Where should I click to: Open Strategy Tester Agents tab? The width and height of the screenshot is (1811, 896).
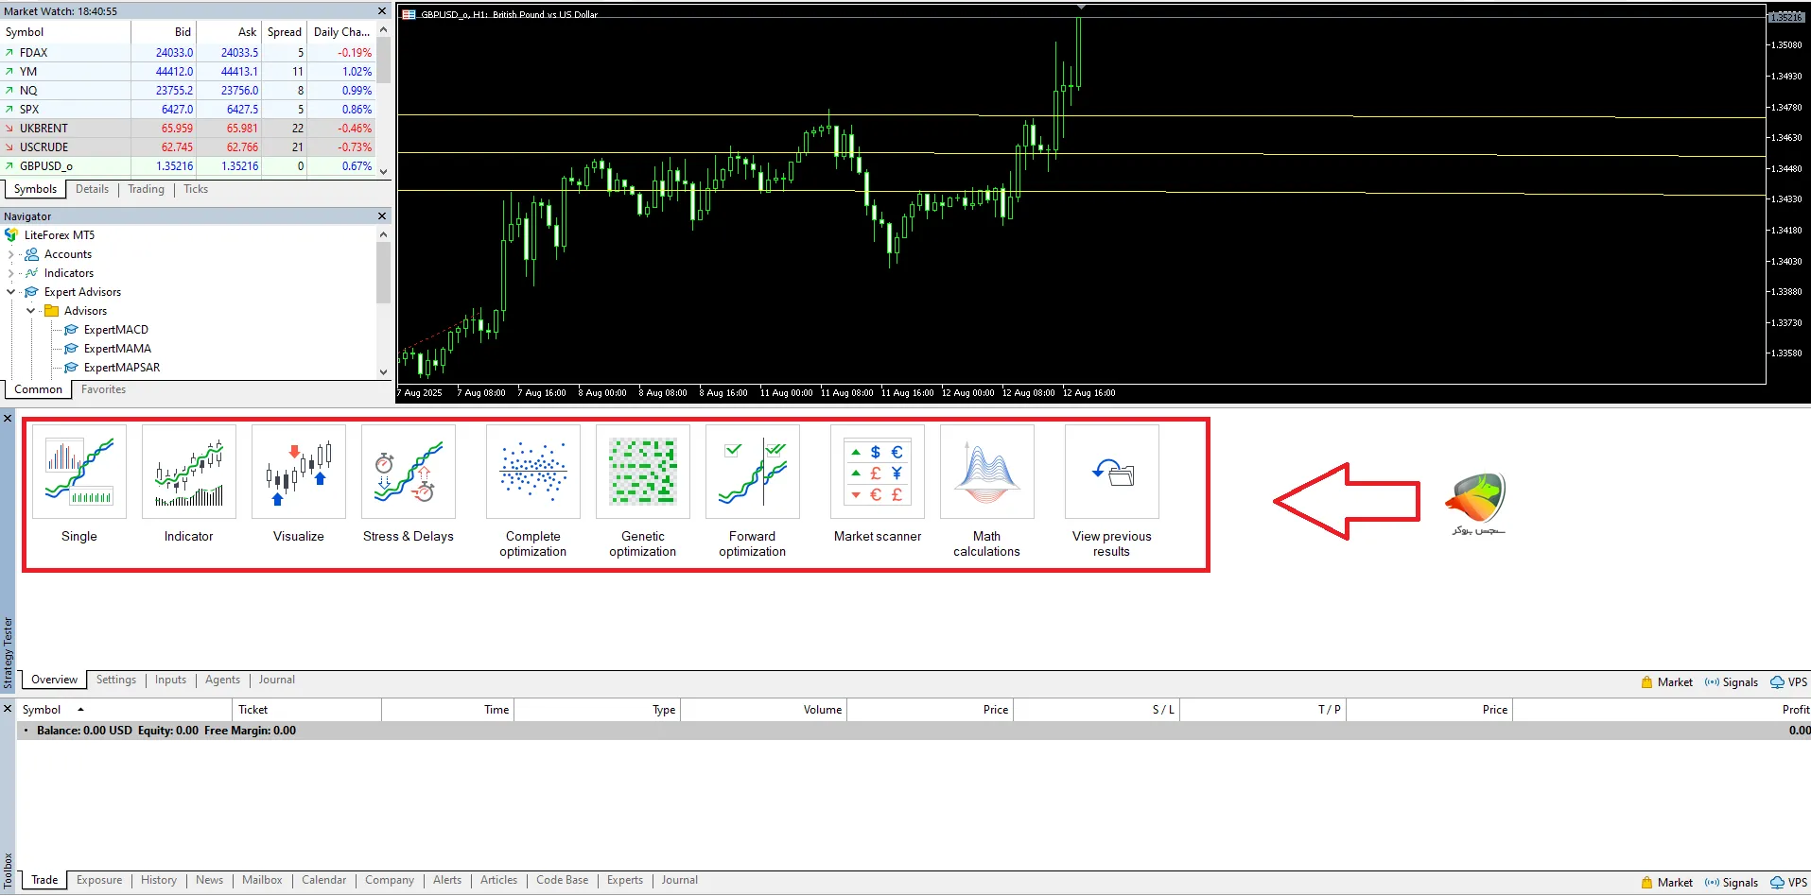pyautogui.click(x=222, y=680)
